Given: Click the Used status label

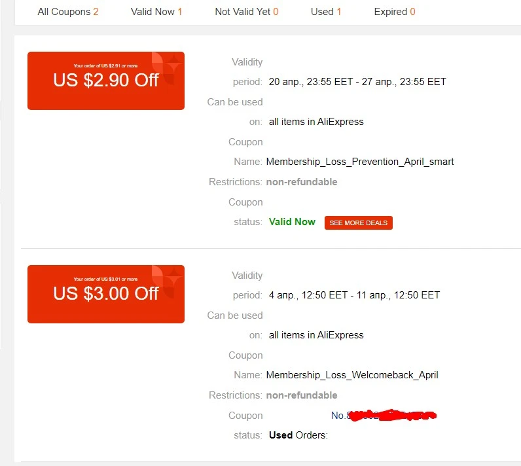Looking at the screenshot, I should [281, 435].
